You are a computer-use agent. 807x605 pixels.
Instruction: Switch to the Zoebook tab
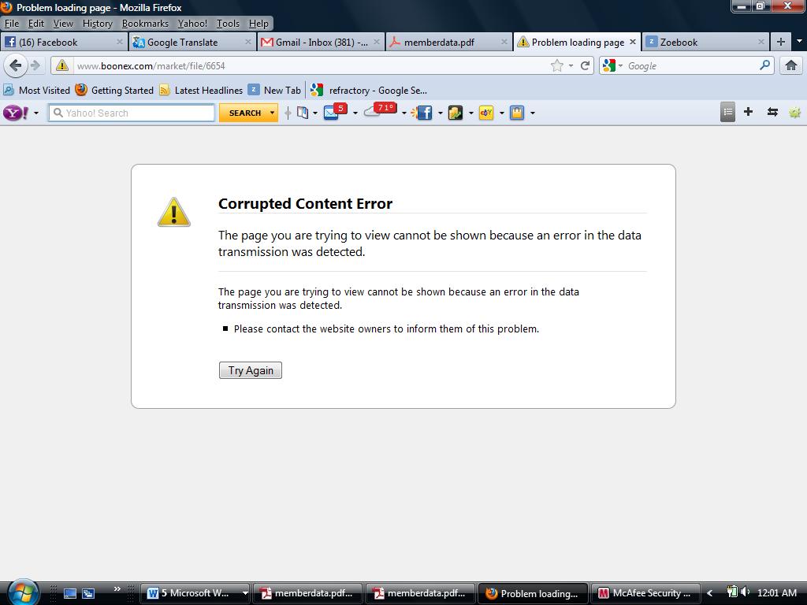pos(705,43)
